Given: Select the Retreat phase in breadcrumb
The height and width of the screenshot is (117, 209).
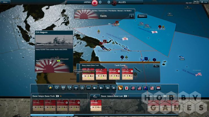Looking at the screenshot, I should [x=120, y=11].
